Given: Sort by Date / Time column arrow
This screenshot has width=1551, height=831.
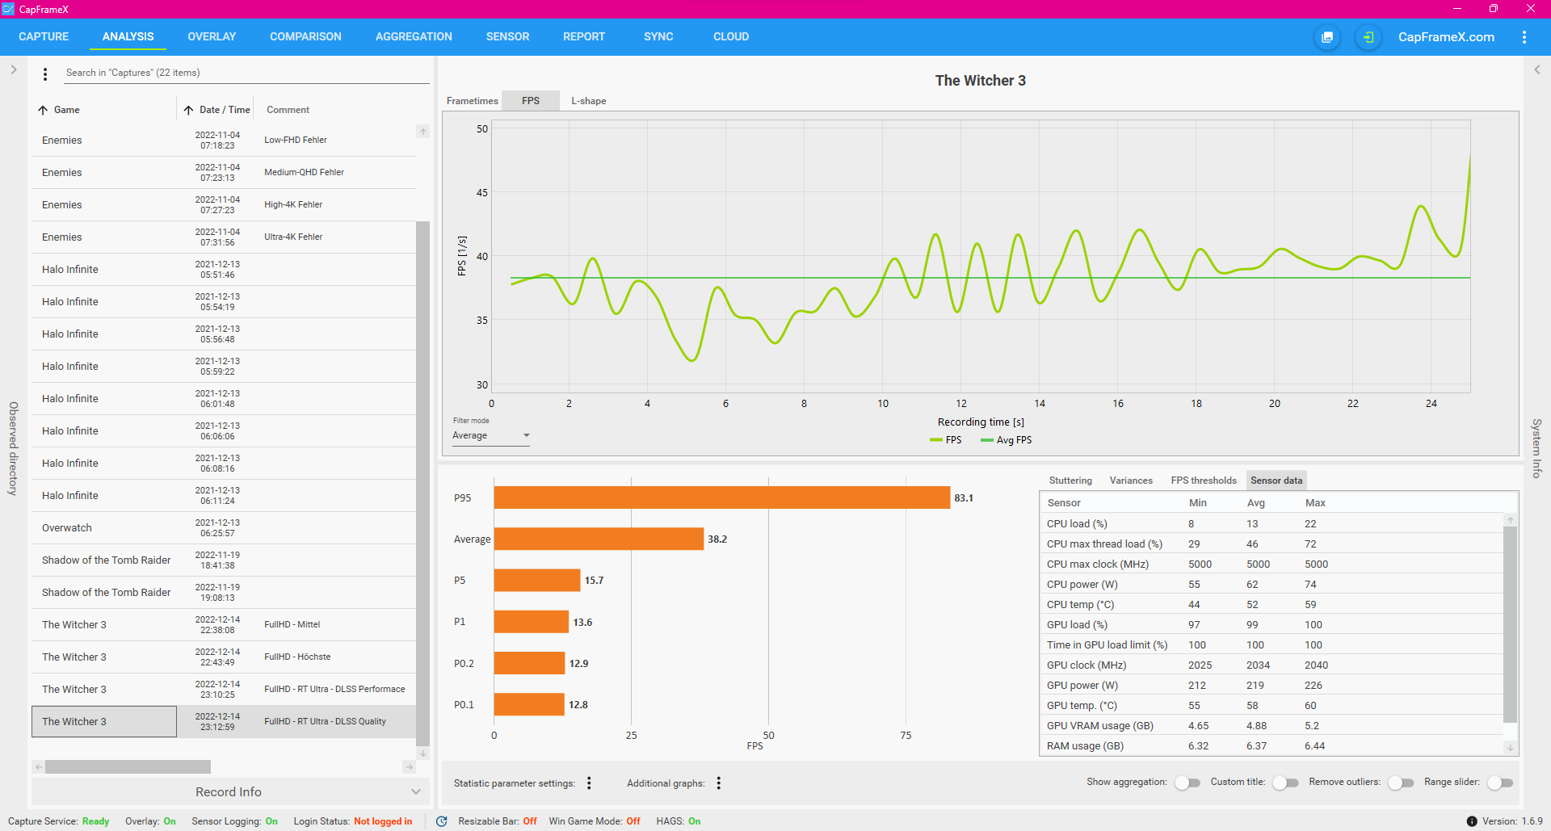Looking at the screenshot, I should tap(188, 110).
